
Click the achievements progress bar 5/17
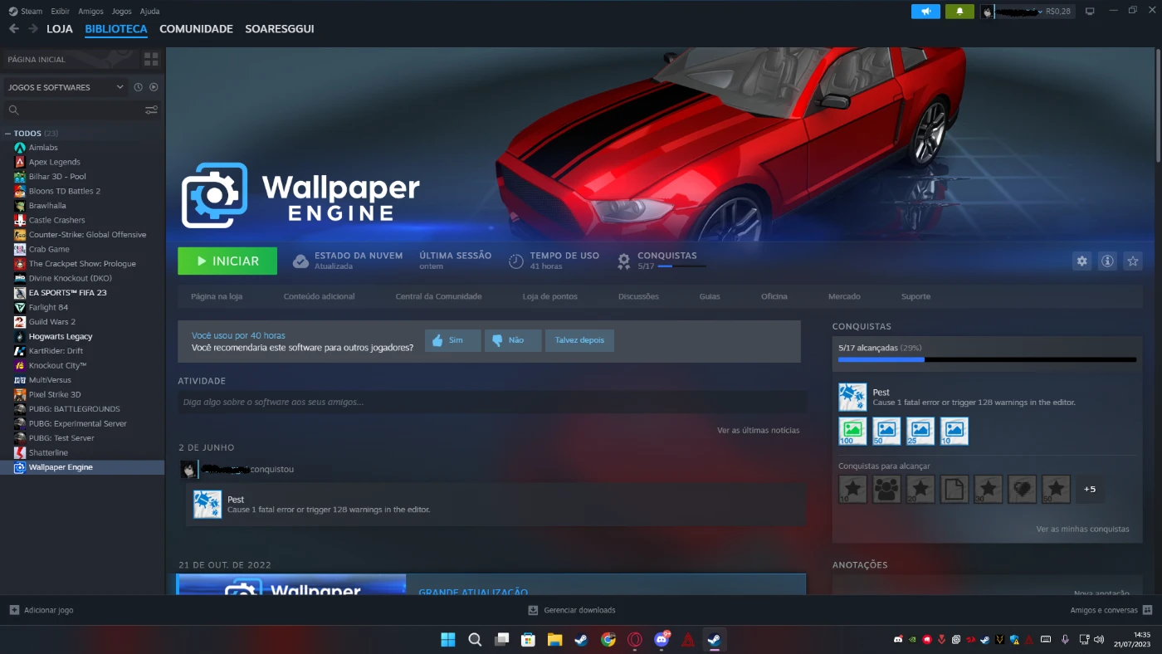681,266
